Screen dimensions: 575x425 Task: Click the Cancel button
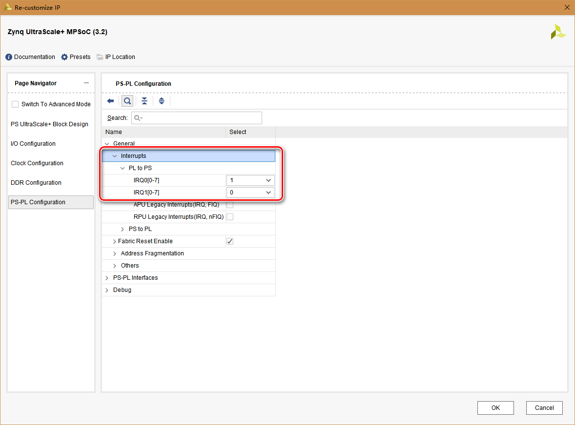pos(544,408)
